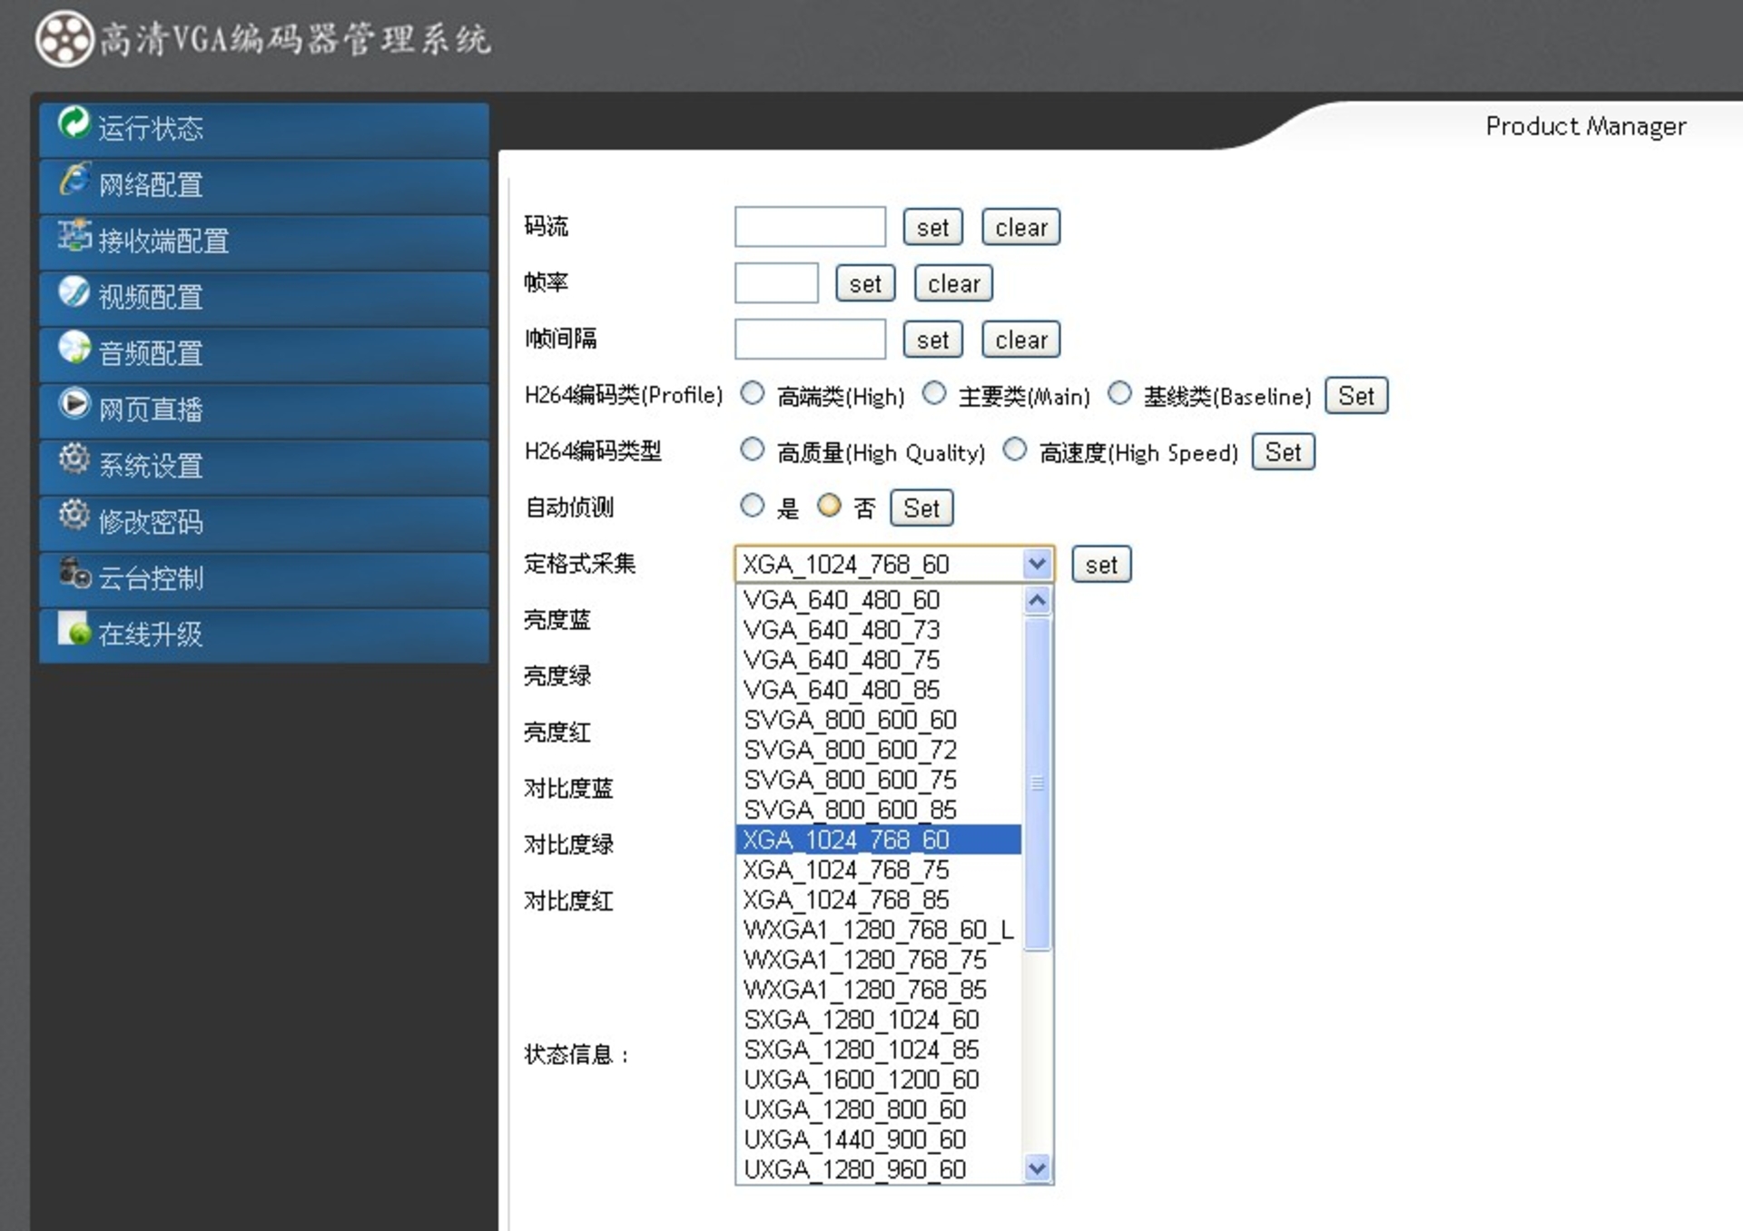Image resolution: width=1743 pixels, height=1231 pixels.
Task: Click the list scroll down arrow
Action: 1037,1168
